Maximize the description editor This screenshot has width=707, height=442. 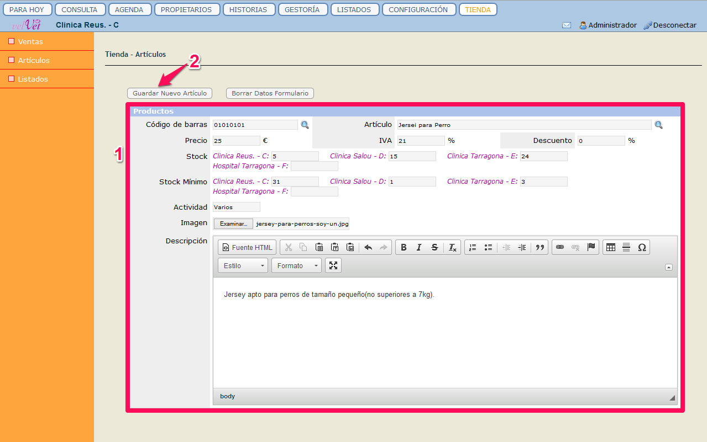coord(333,265)
